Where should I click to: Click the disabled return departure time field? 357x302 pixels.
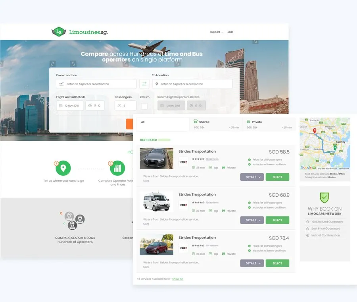click(x=196, y=106)
